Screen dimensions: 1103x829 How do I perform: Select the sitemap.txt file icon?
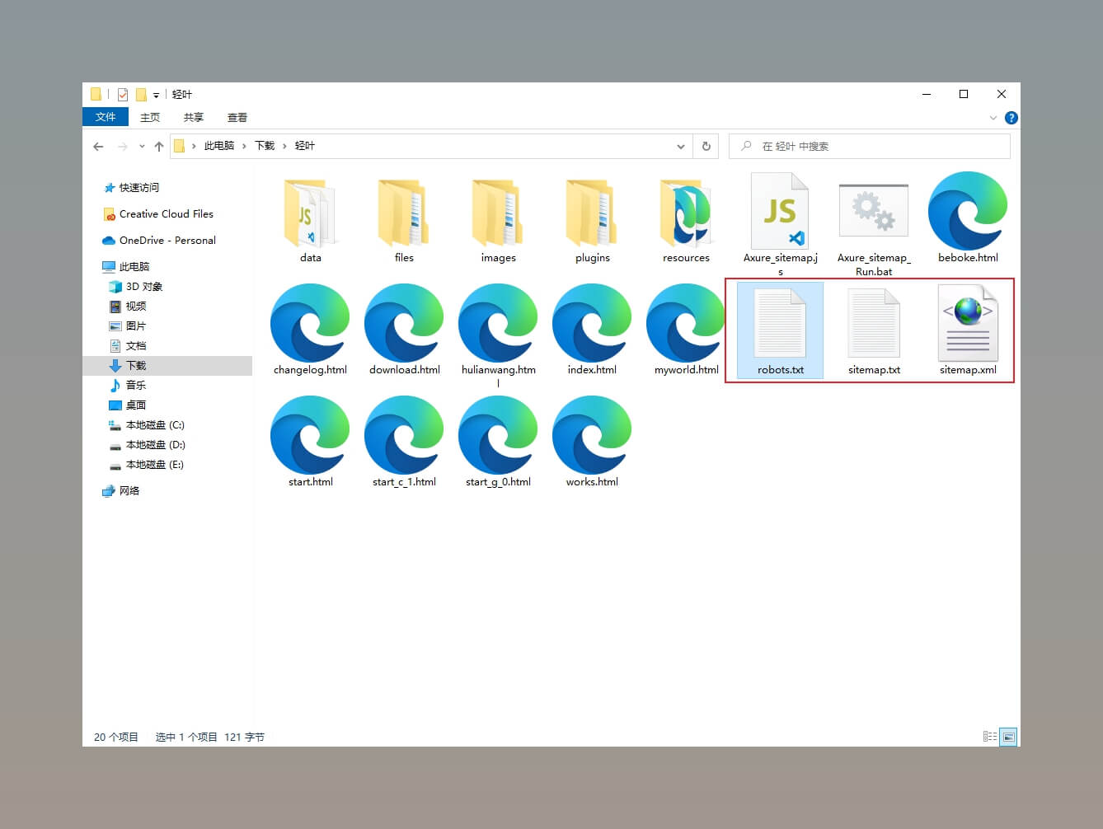click(x=874, y=323)
